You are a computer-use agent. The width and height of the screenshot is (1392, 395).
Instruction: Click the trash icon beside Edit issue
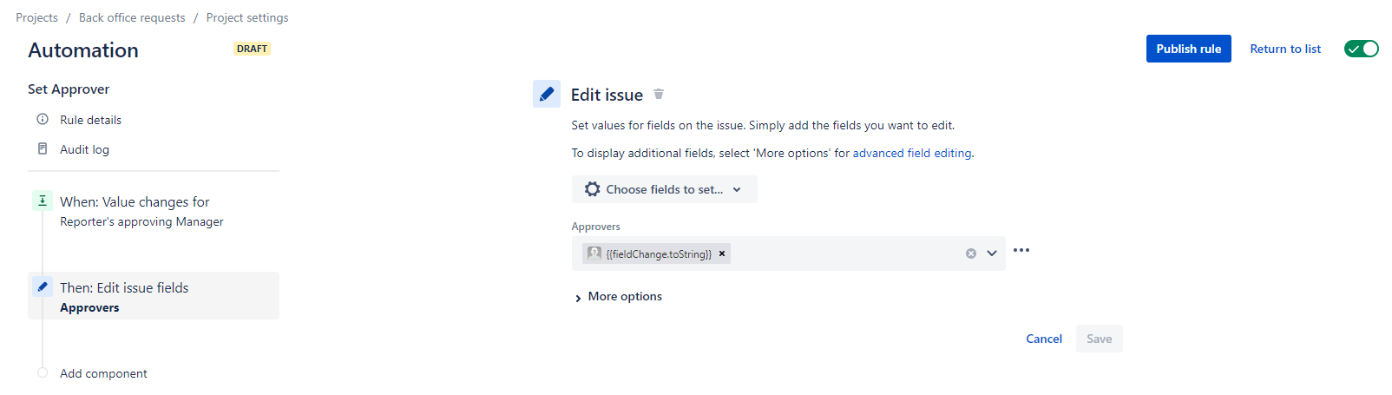pos(659,94)
